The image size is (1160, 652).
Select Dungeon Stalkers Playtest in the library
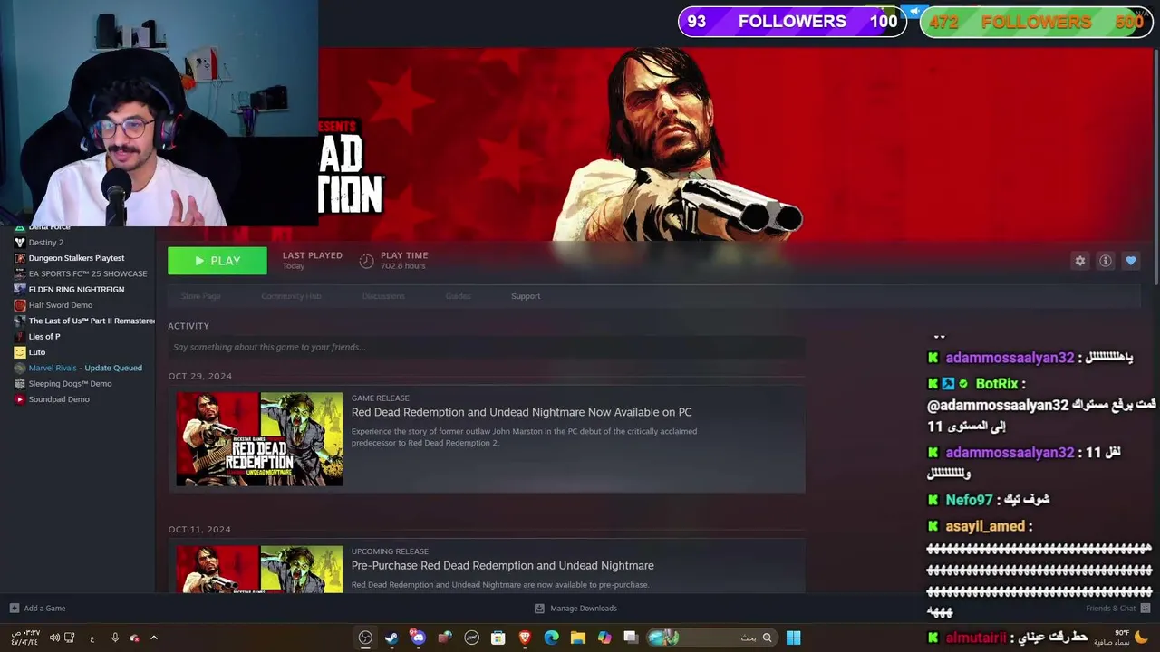(x=77, y=258)
